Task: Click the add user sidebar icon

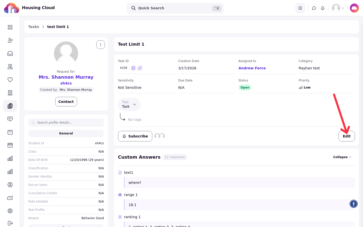Action: coord(10,40)
